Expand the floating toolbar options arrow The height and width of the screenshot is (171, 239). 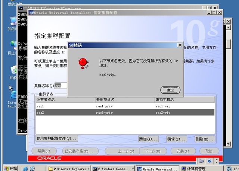[x=217, y=161]
